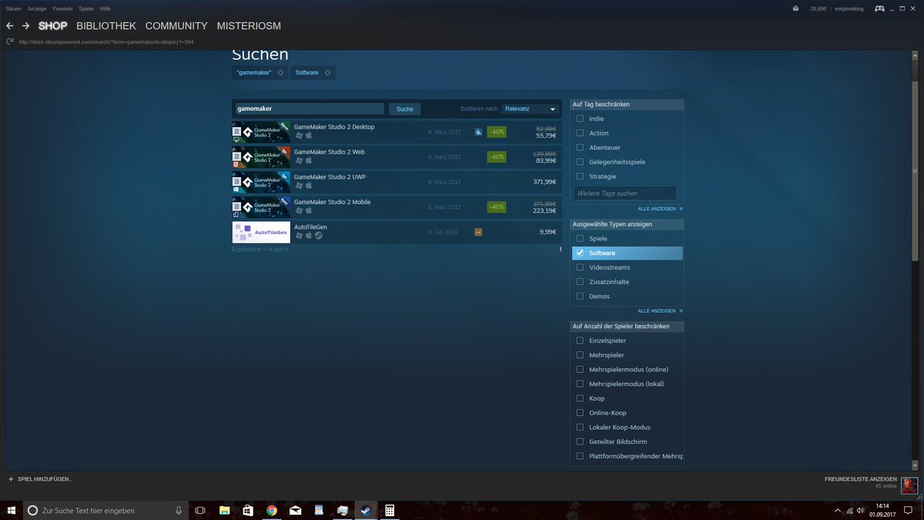Open Task View in the taskbar
Image resolution: width=924 pixels, height=520 pixels.
click(x=200, y=510)
